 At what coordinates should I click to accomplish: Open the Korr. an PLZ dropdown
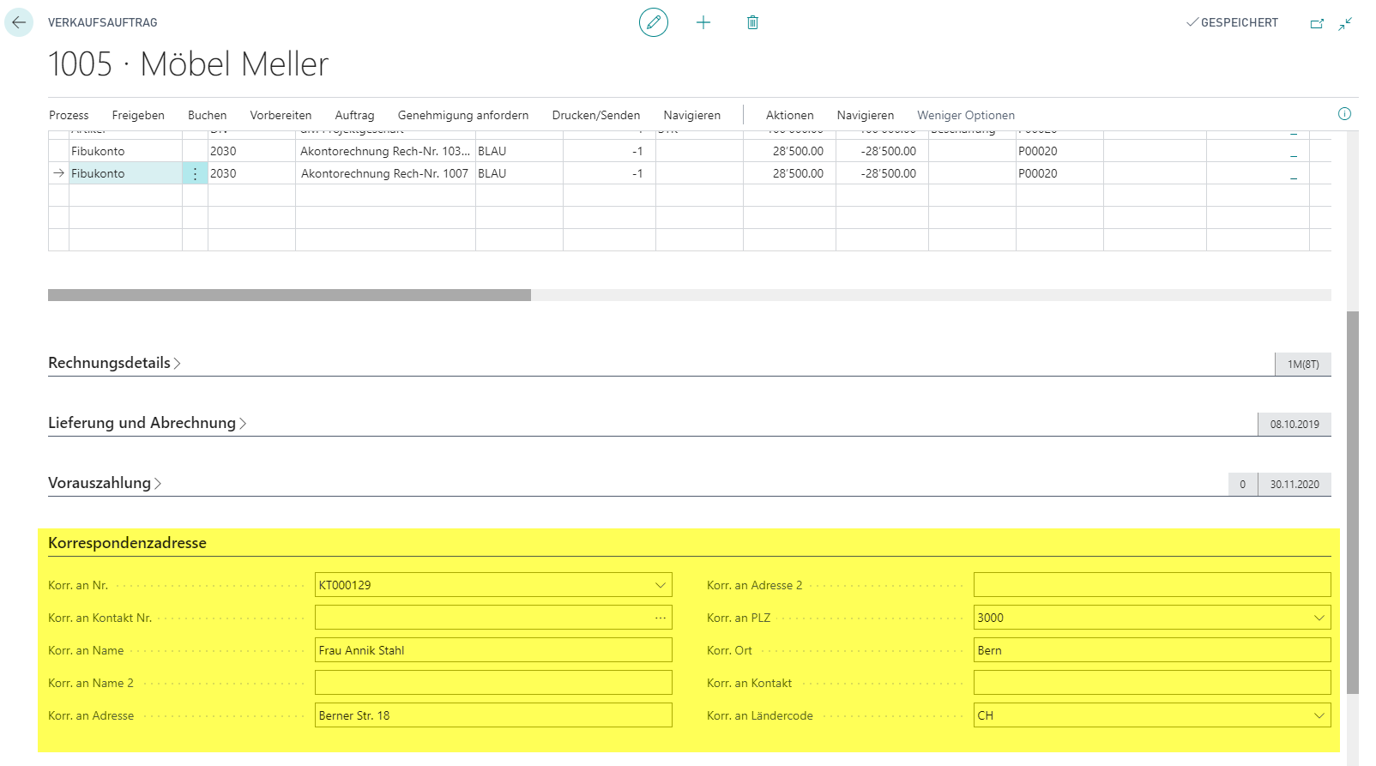click(1319, 618)
